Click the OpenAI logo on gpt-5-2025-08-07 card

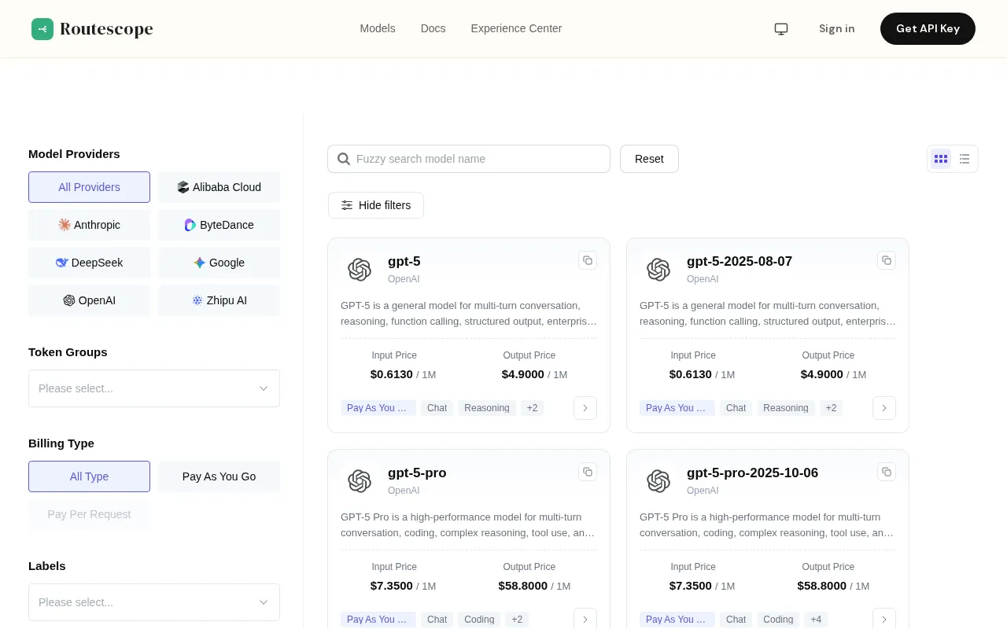pos(658,270)
